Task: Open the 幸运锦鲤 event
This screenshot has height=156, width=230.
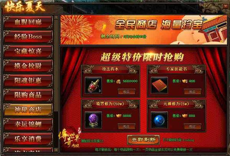Action: 28,124
